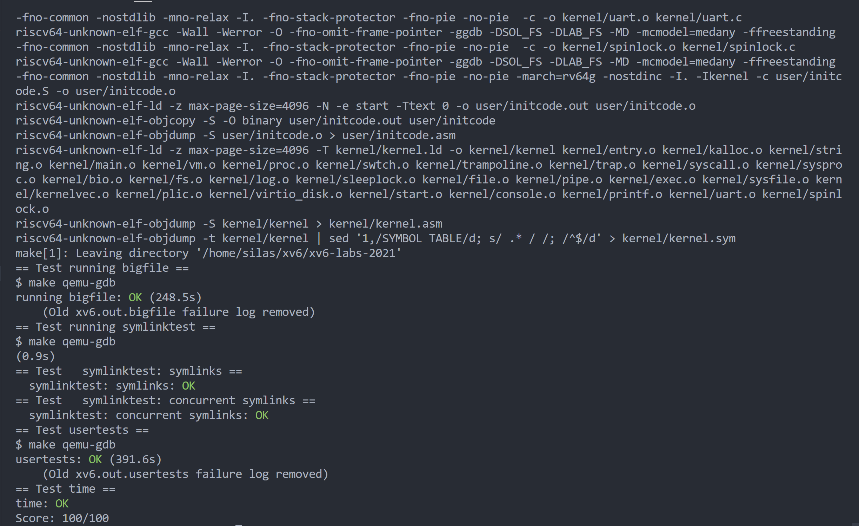The height and width of the screenshot is (526, 859).
Task: Click the 248.5s bigfile duration
Action: click(175, 297)
